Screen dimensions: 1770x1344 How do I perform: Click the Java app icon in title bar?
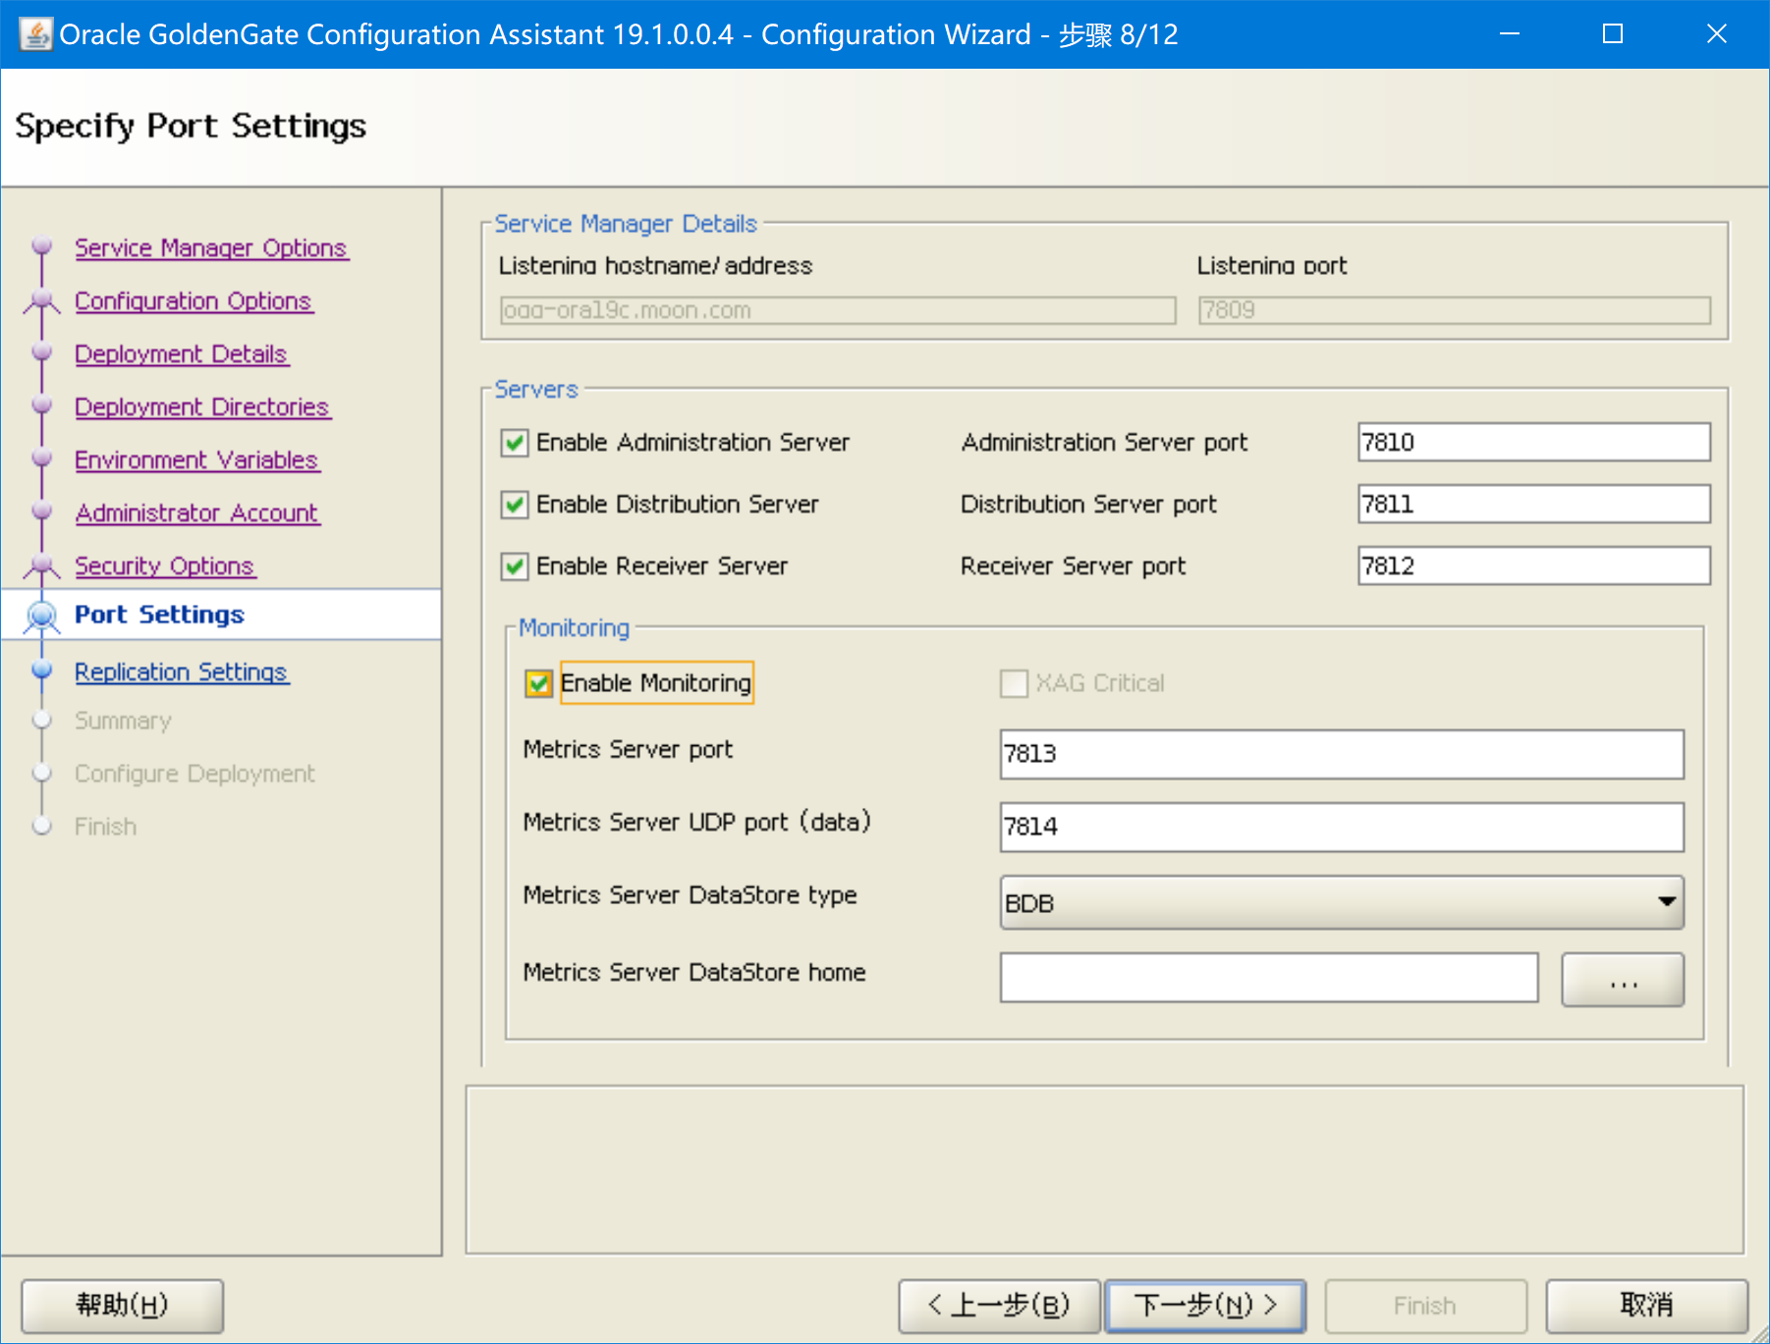click(35, 34)
